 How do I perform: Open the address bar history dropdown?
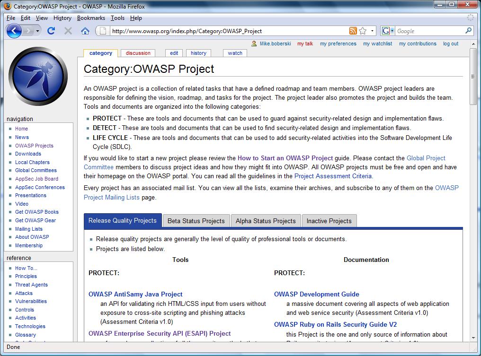tap(372, 31)
